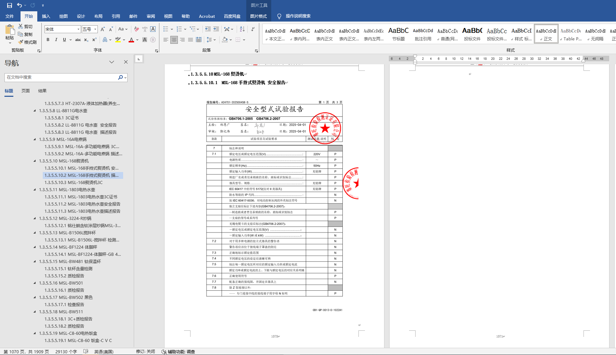This screenshot has height=355, width=616.
Task: Save the document with the floppy disk icon
Action: pos(9,5)
